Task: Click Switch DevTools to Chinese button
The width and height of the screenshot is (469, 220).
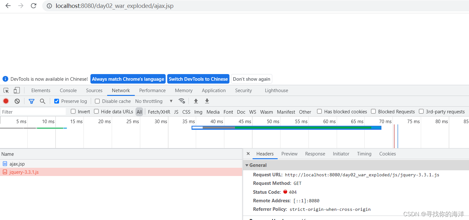Action: (198, 79)
